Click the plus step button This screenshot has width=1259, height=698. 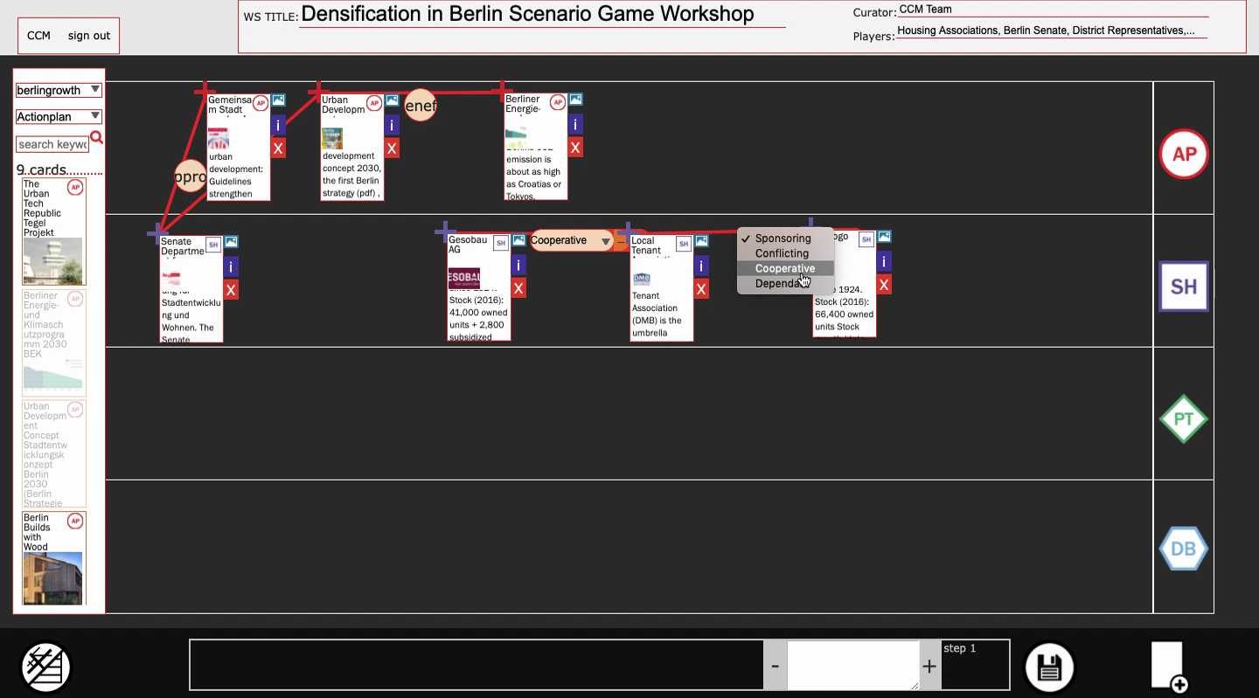tap(929, 666)
